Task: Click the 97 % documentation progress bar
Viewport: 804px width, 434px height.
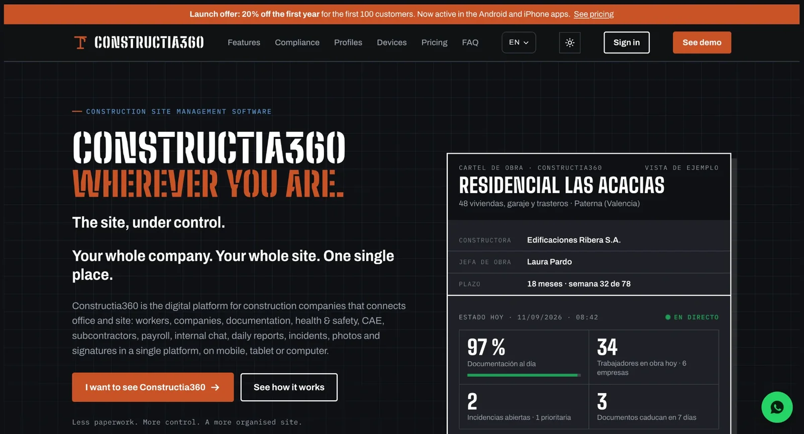Action: click(x=524, y=375)
